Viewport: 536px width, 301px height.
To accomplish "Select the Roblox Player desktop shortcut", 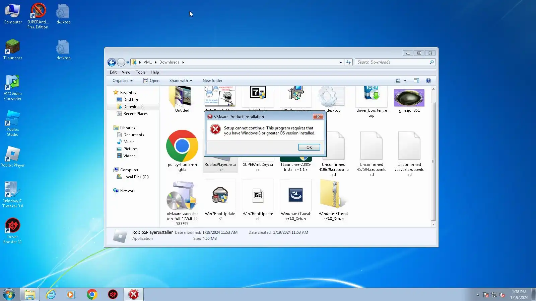I will tap(13, 157).
